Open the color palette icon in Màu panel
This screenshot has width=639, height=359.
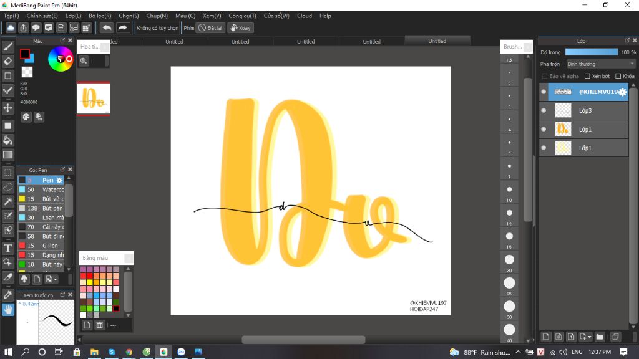coord(26,117)
